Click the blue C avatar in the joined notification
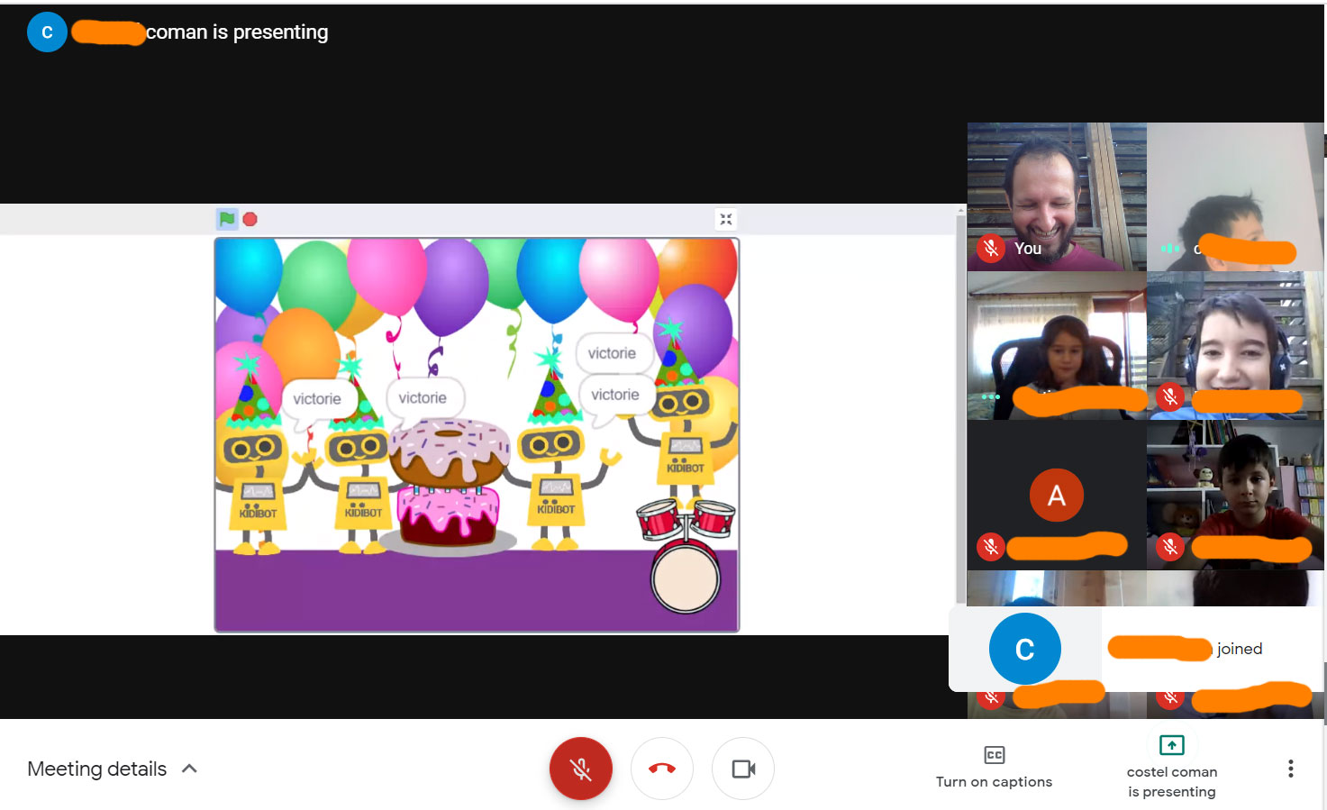This screenshot has height=810, width=1327. coord(1024,649)
